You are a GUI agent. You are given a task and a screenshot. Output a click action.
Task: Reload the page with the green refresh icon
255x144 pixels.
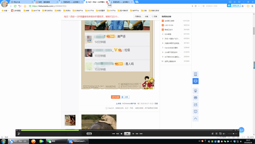[15, 6]
